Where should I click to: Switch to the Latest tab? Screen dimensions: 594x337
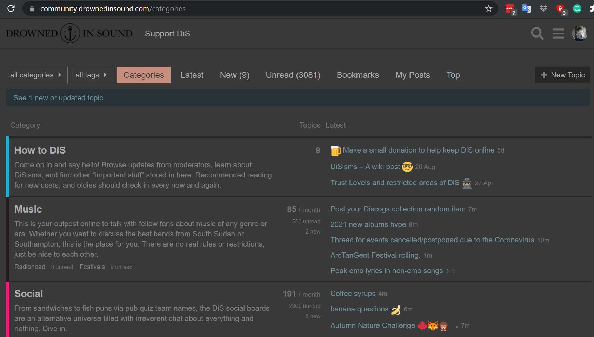[192, 75]
